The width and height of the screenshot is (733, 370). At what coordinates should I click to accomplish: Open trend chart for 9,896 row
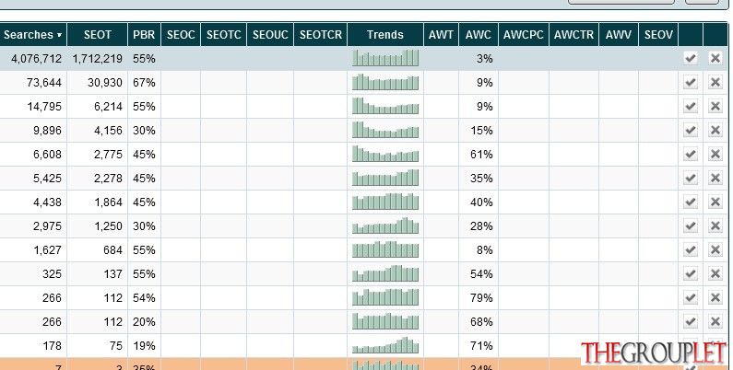pos(385,130)
